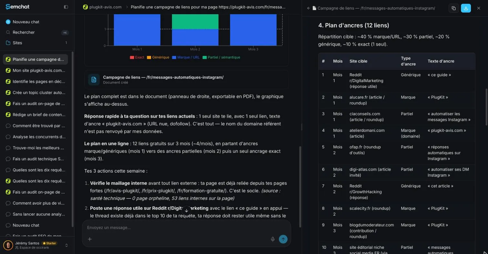Click the Marque / URL blue legend swatch
Viewport: 488px width, 254px height.
tap(174, 58)
